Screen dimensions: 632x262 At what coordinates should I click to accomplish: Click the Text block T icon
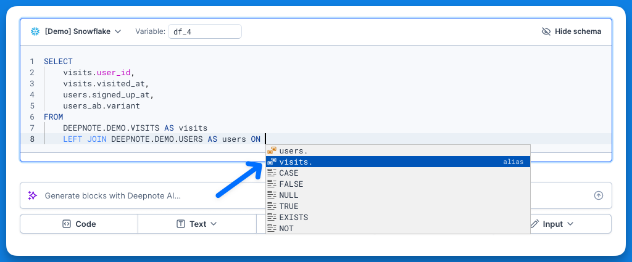(181, 224)
